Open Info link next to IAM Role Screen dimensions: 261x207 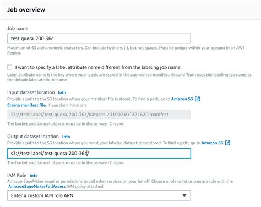34,176
